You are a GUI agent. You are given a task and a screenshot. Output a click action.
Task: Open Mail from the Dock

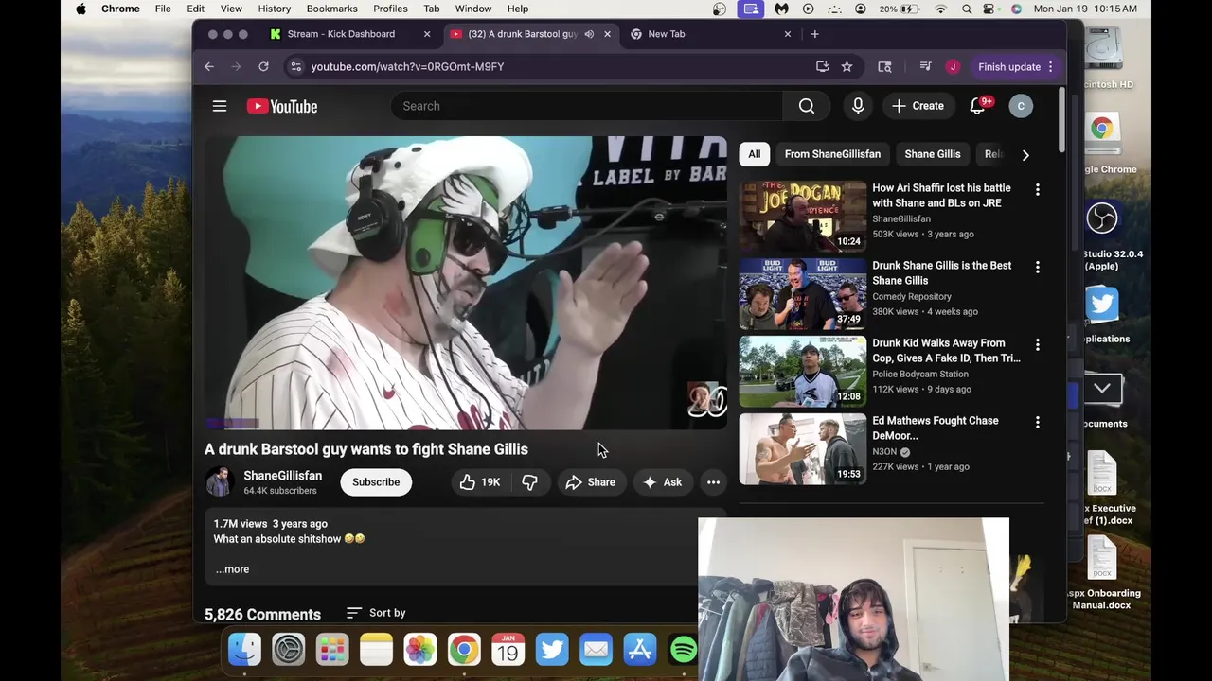click(x=596, y=649)
